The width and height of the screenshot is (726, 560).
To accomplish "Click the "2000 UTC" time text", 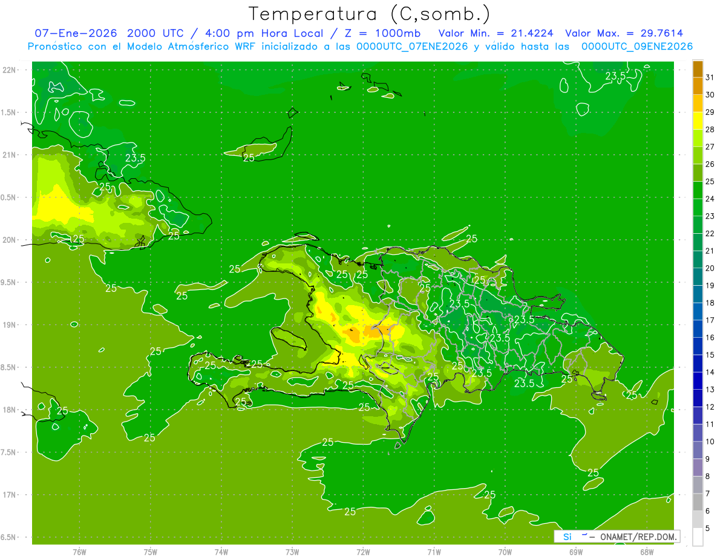I will click(155, 33).
